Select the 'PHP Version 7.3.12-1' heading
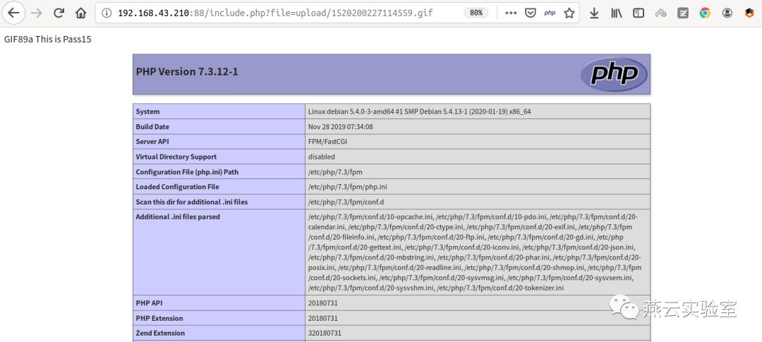 (x=187, y=72)
